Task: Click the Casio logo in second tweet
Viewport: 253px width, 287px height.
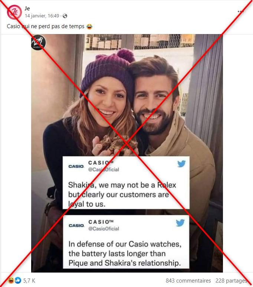Action: coord(76,226)
